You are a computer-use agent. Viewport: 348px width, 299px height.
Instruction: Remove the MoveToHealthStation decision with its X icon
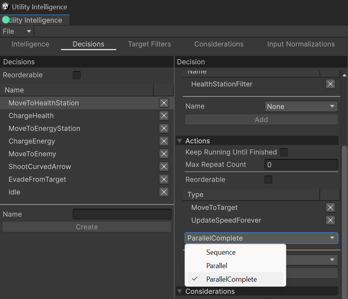pyautogui.click(x=164, y=103)
